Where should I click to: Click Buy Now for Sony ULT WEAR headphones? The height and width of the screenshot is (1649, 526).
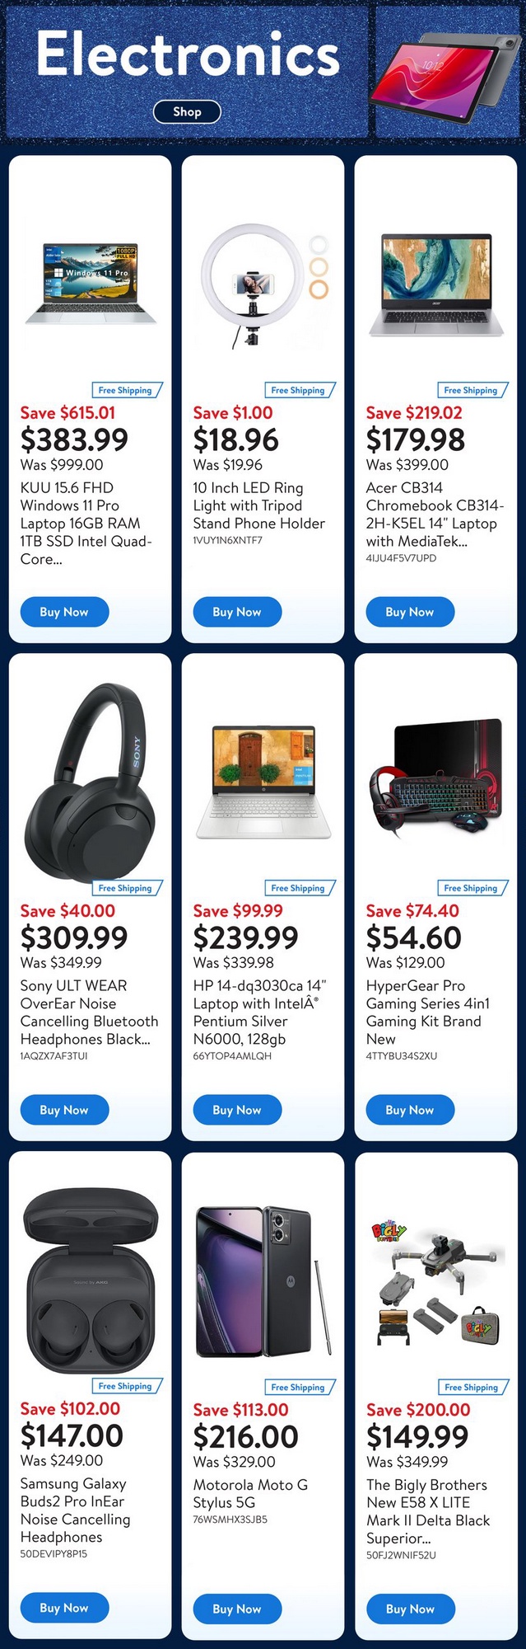coord(64,1110)
